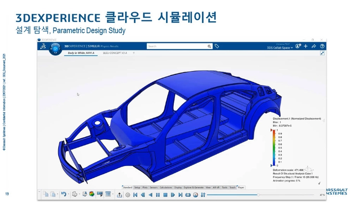The width and height of the screenshot is (361, 203).
Task: Jump to first animation frame
Action: tap(135, 195)
